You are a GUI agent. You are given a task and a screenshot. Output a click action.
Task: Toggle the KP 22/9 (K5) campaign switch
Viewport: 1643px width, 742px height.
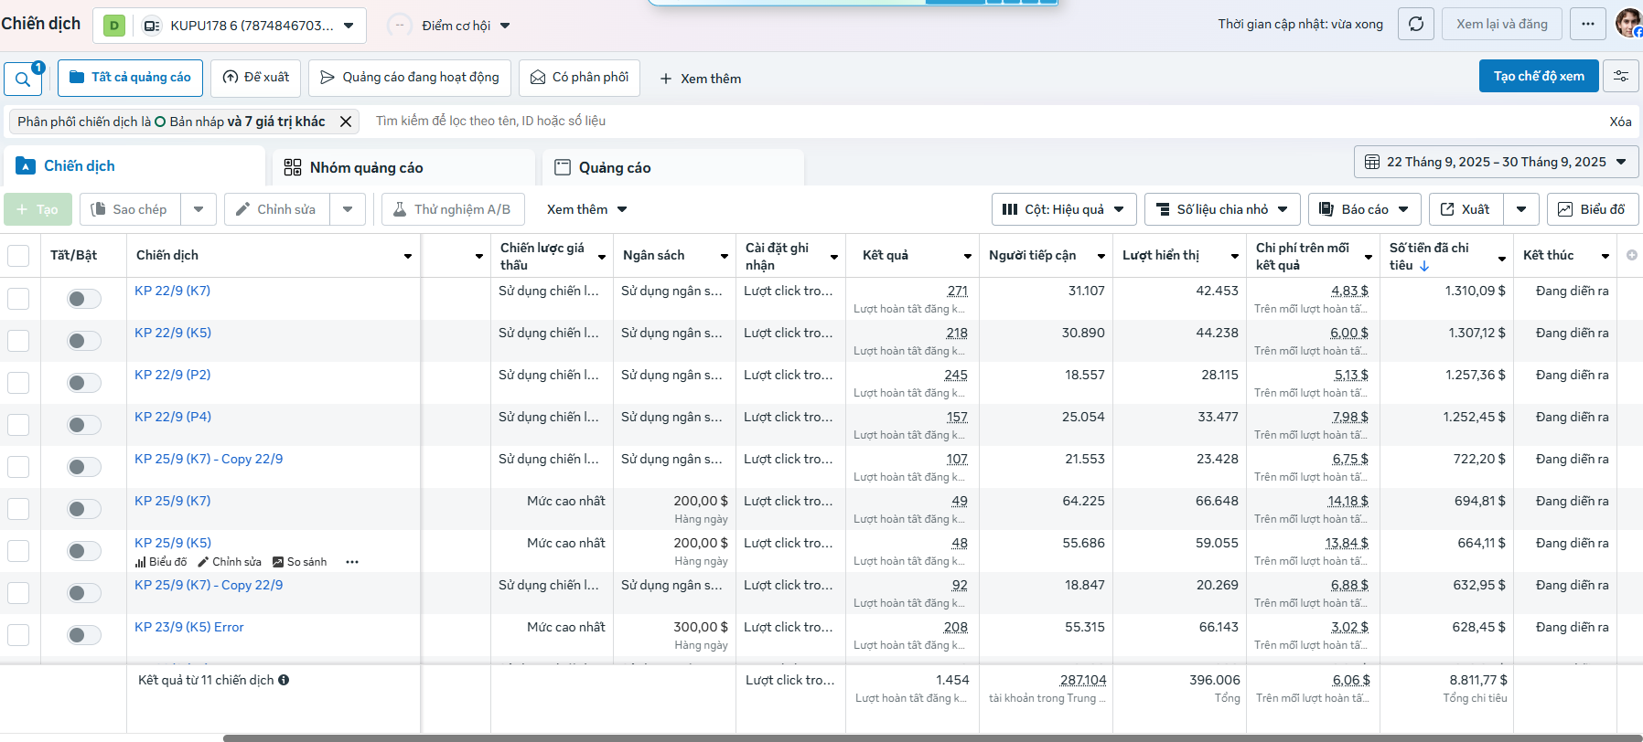coord(84,341)
